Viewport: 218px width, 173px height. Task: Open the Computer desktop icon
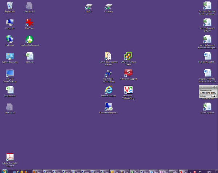pos(10,24)
